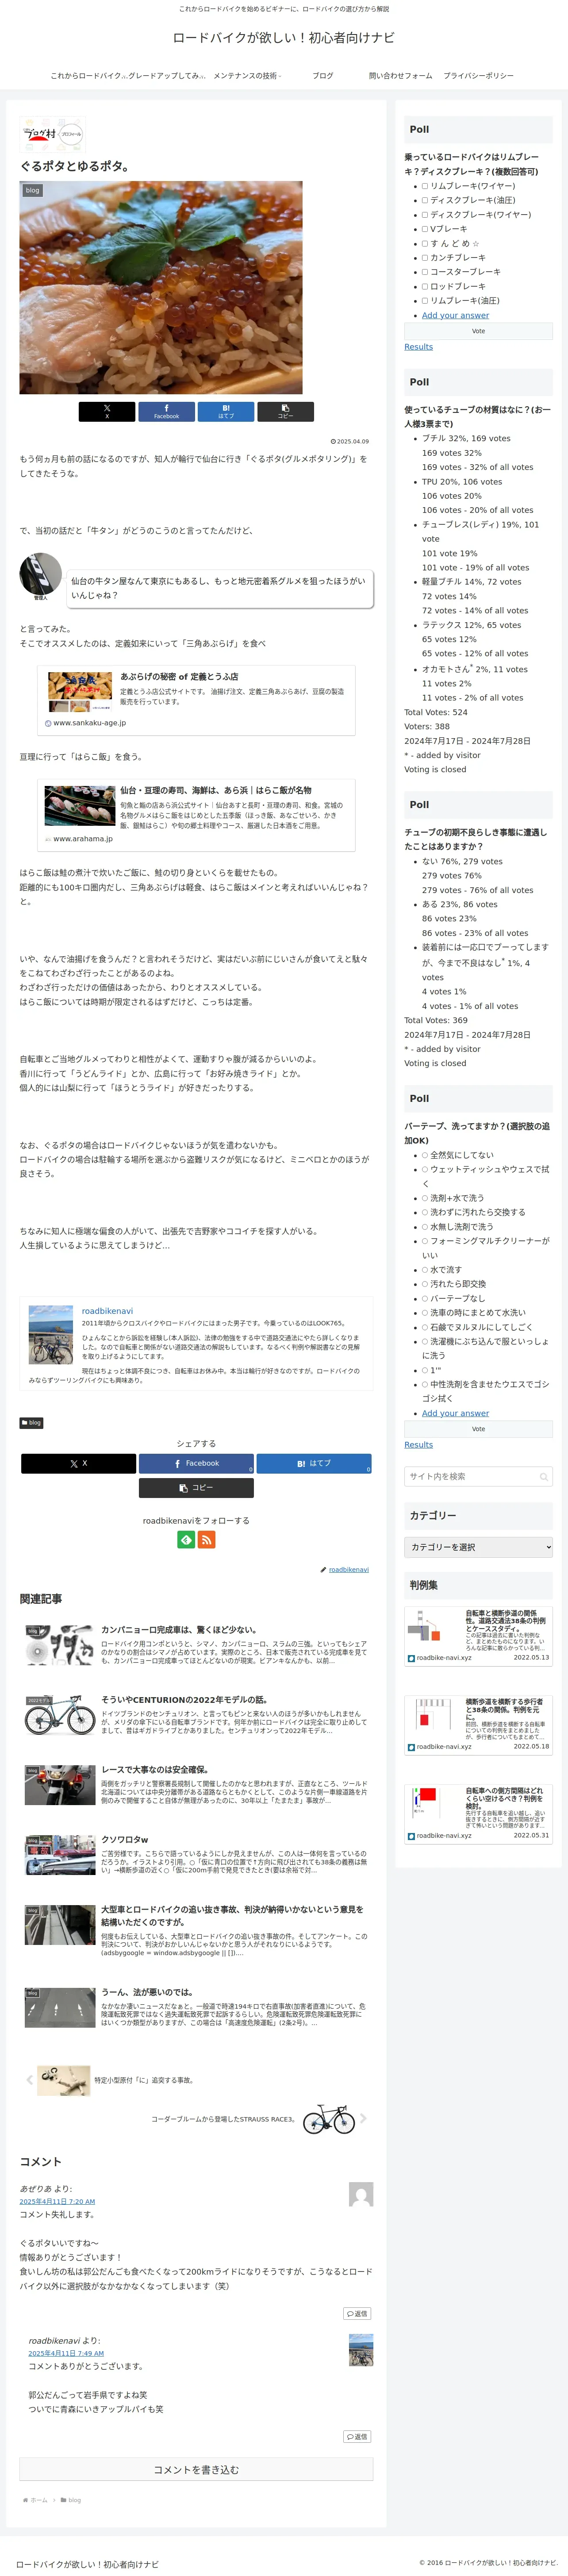
Task: Select 洗剤+水で洗う radio option
Action: [425, 1198]
